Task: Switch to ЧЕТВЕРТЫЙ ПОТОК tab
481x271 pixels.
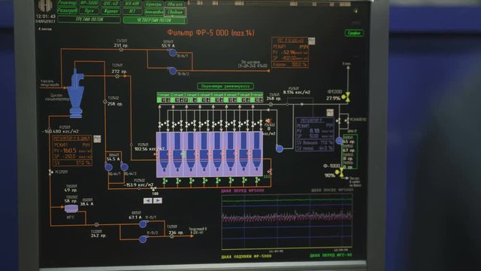Action: [154, 20]
